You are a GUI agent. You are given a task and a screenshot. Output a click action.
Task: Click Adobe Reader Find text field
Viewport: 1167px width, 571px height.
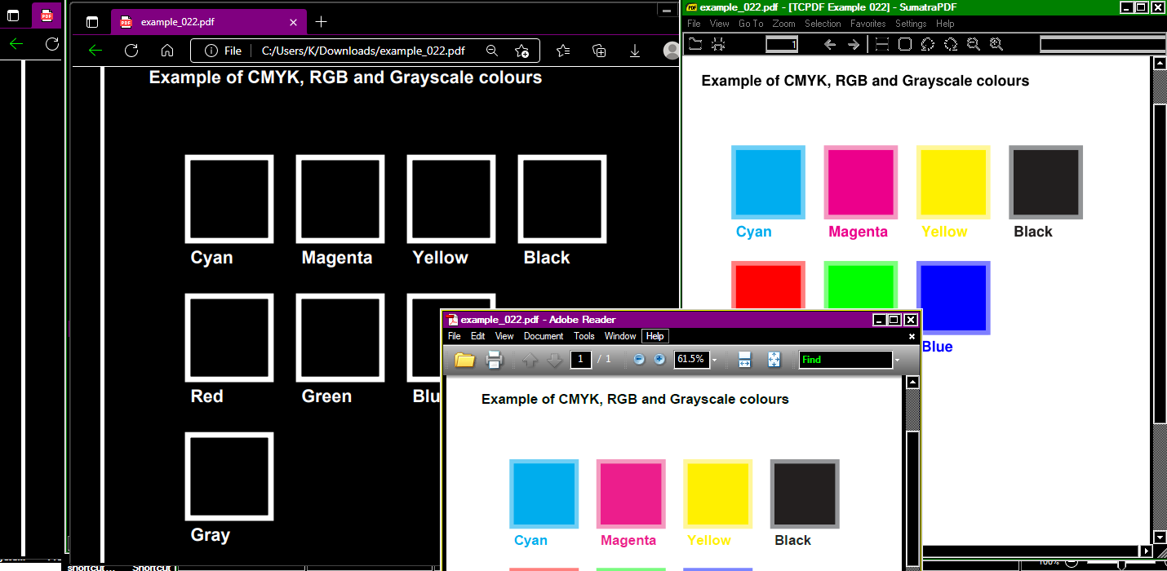coord(845,360)
